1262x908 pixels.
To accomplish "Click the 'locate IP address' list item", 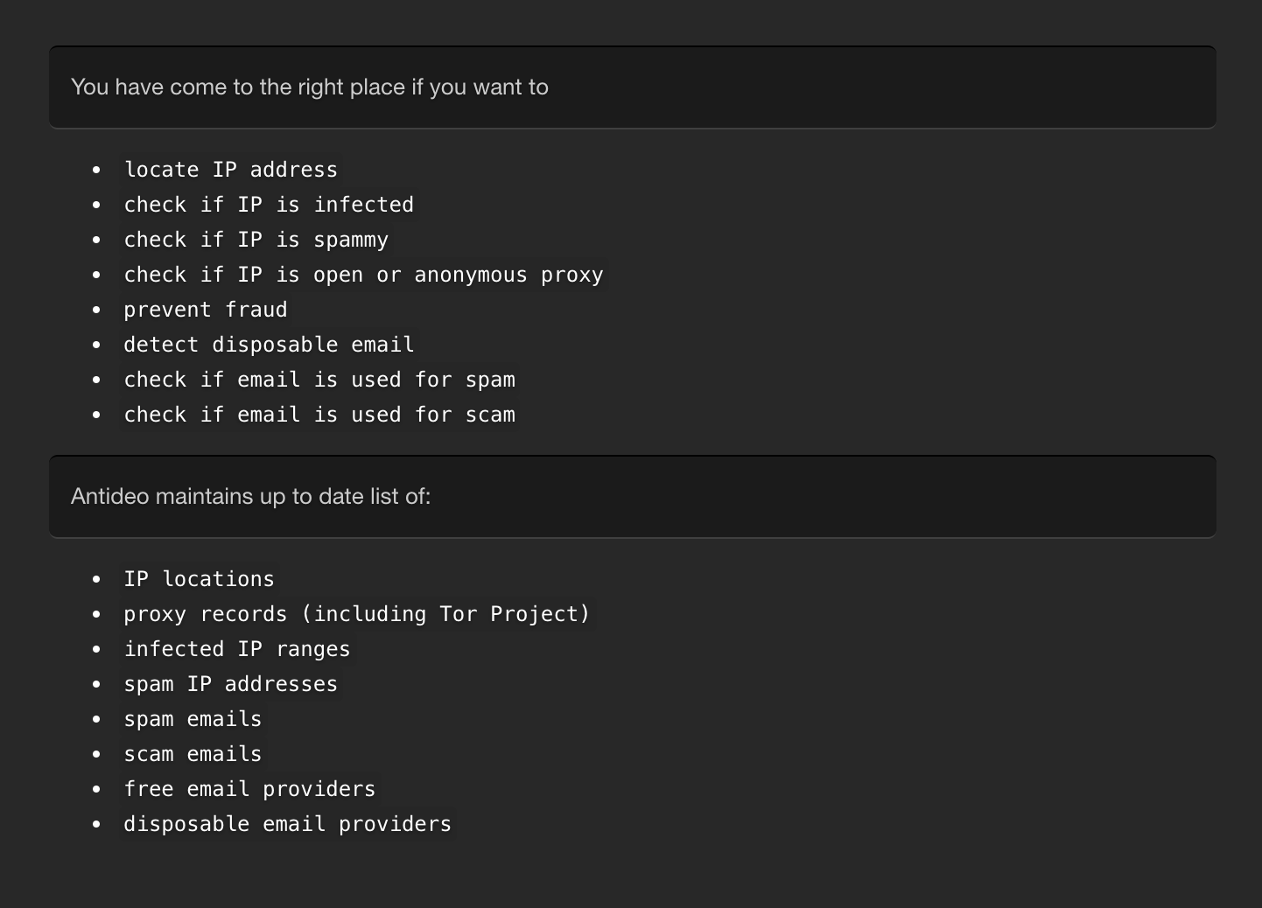I will 230,170.
